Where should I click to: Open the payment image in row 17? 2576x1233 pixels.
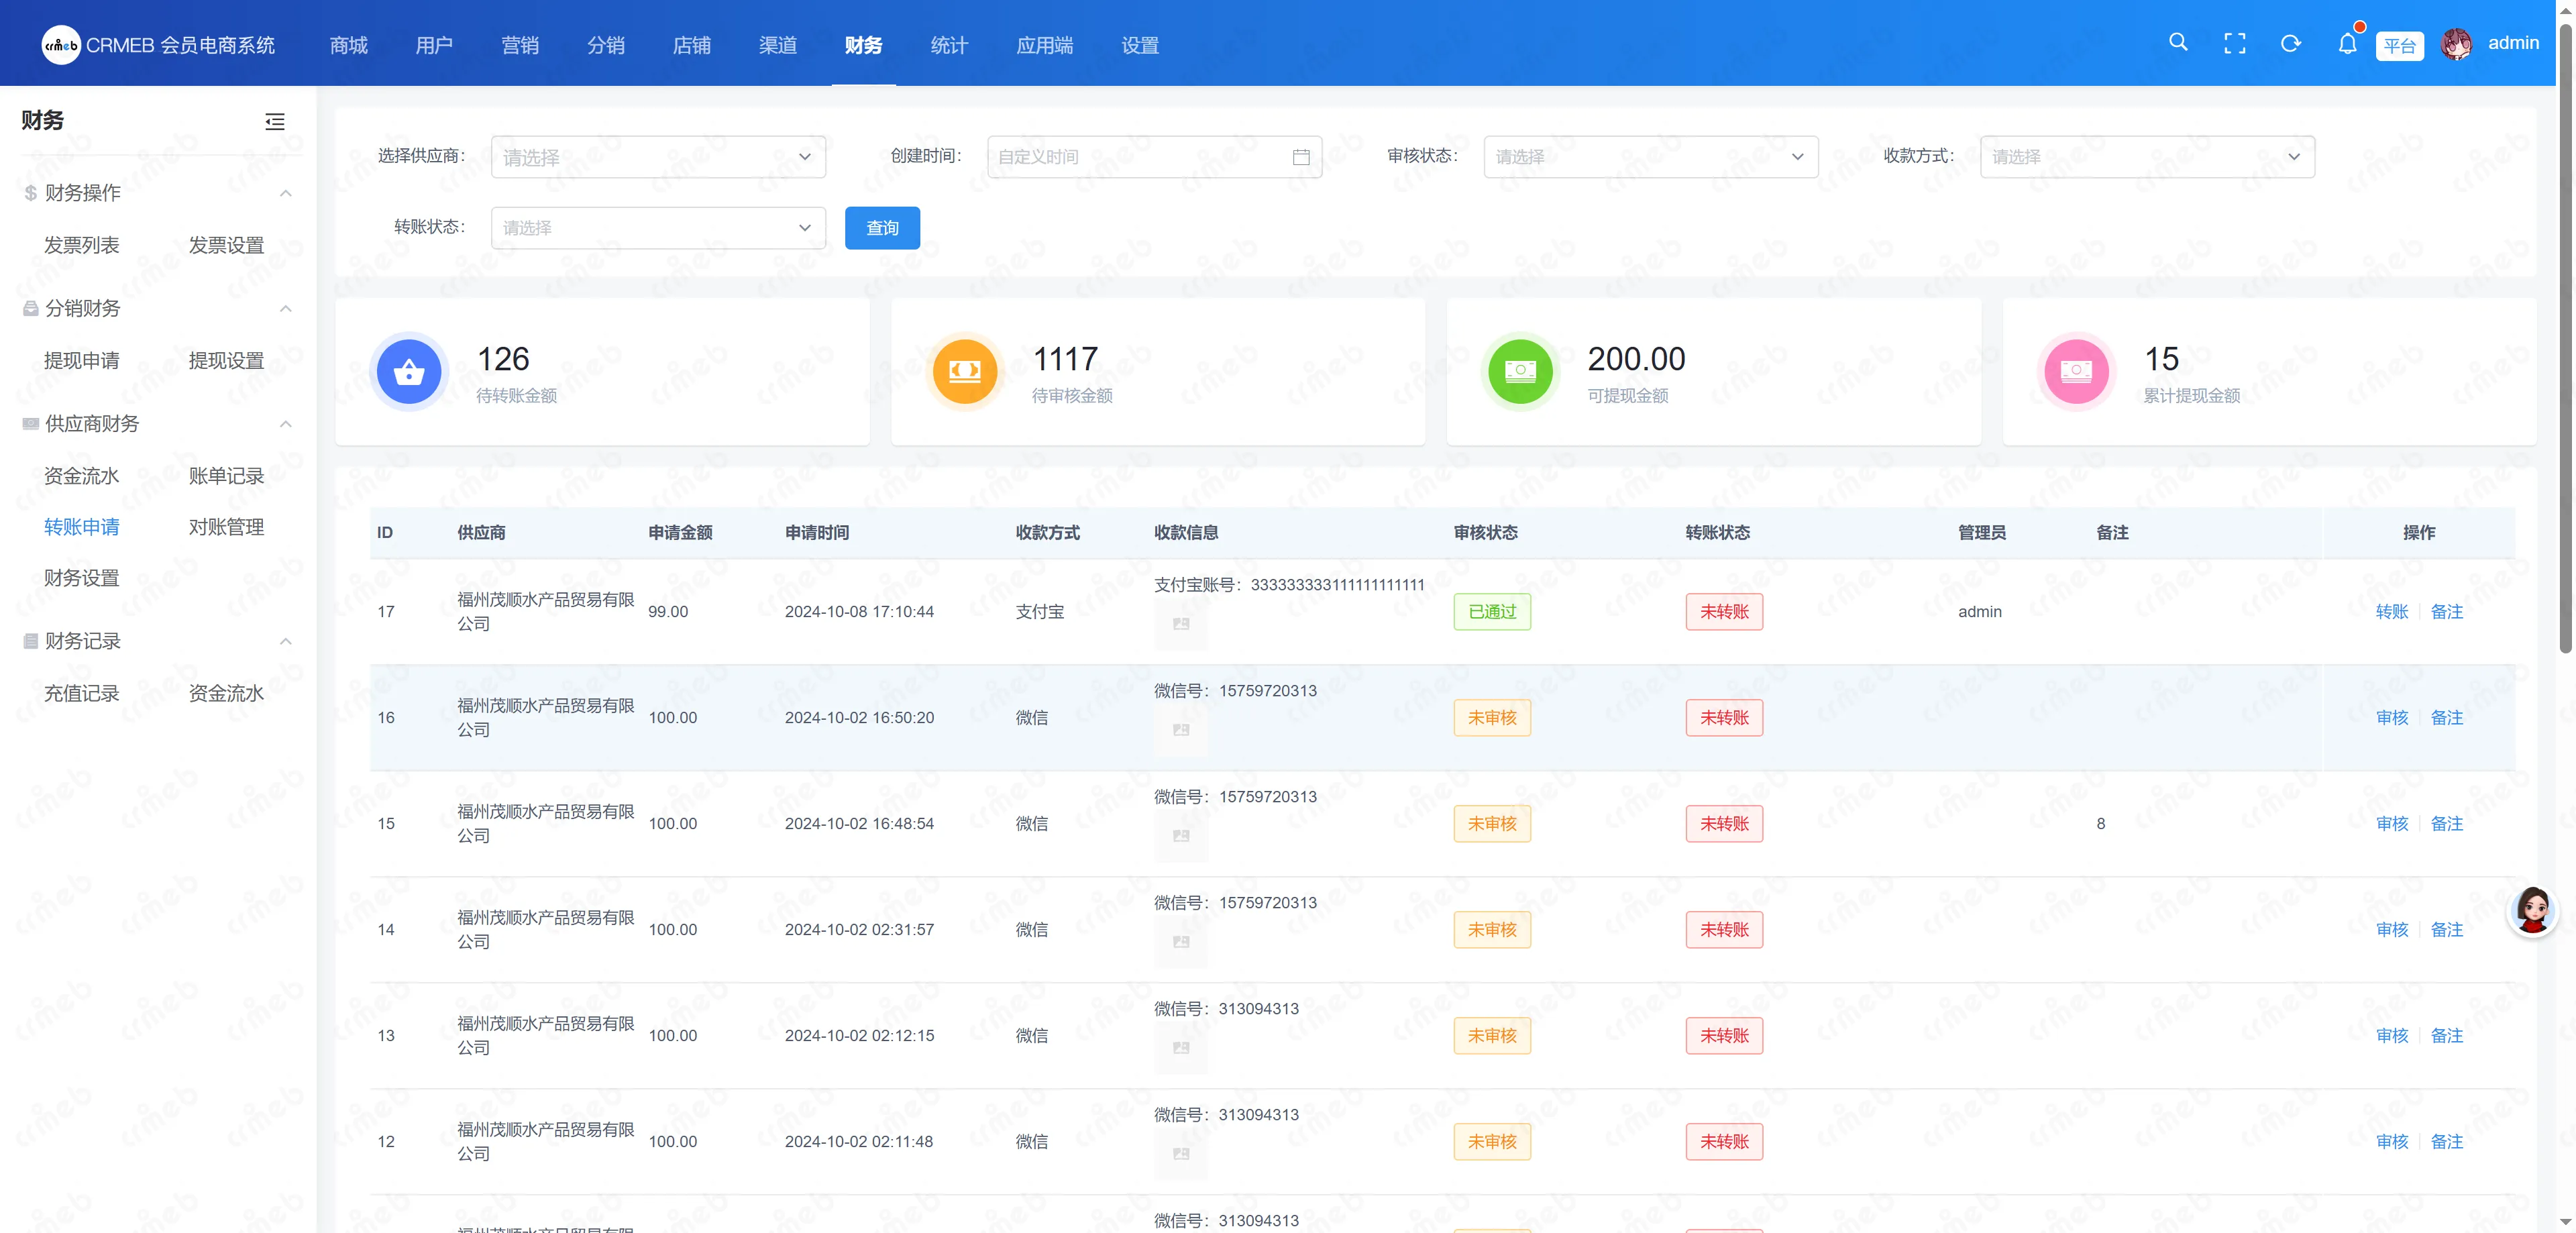click(x=1181, y=624)
